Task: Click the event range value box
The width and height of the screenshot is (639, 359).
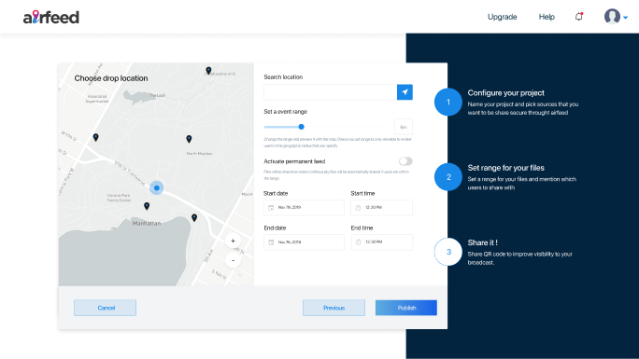Action: point(404,127)
